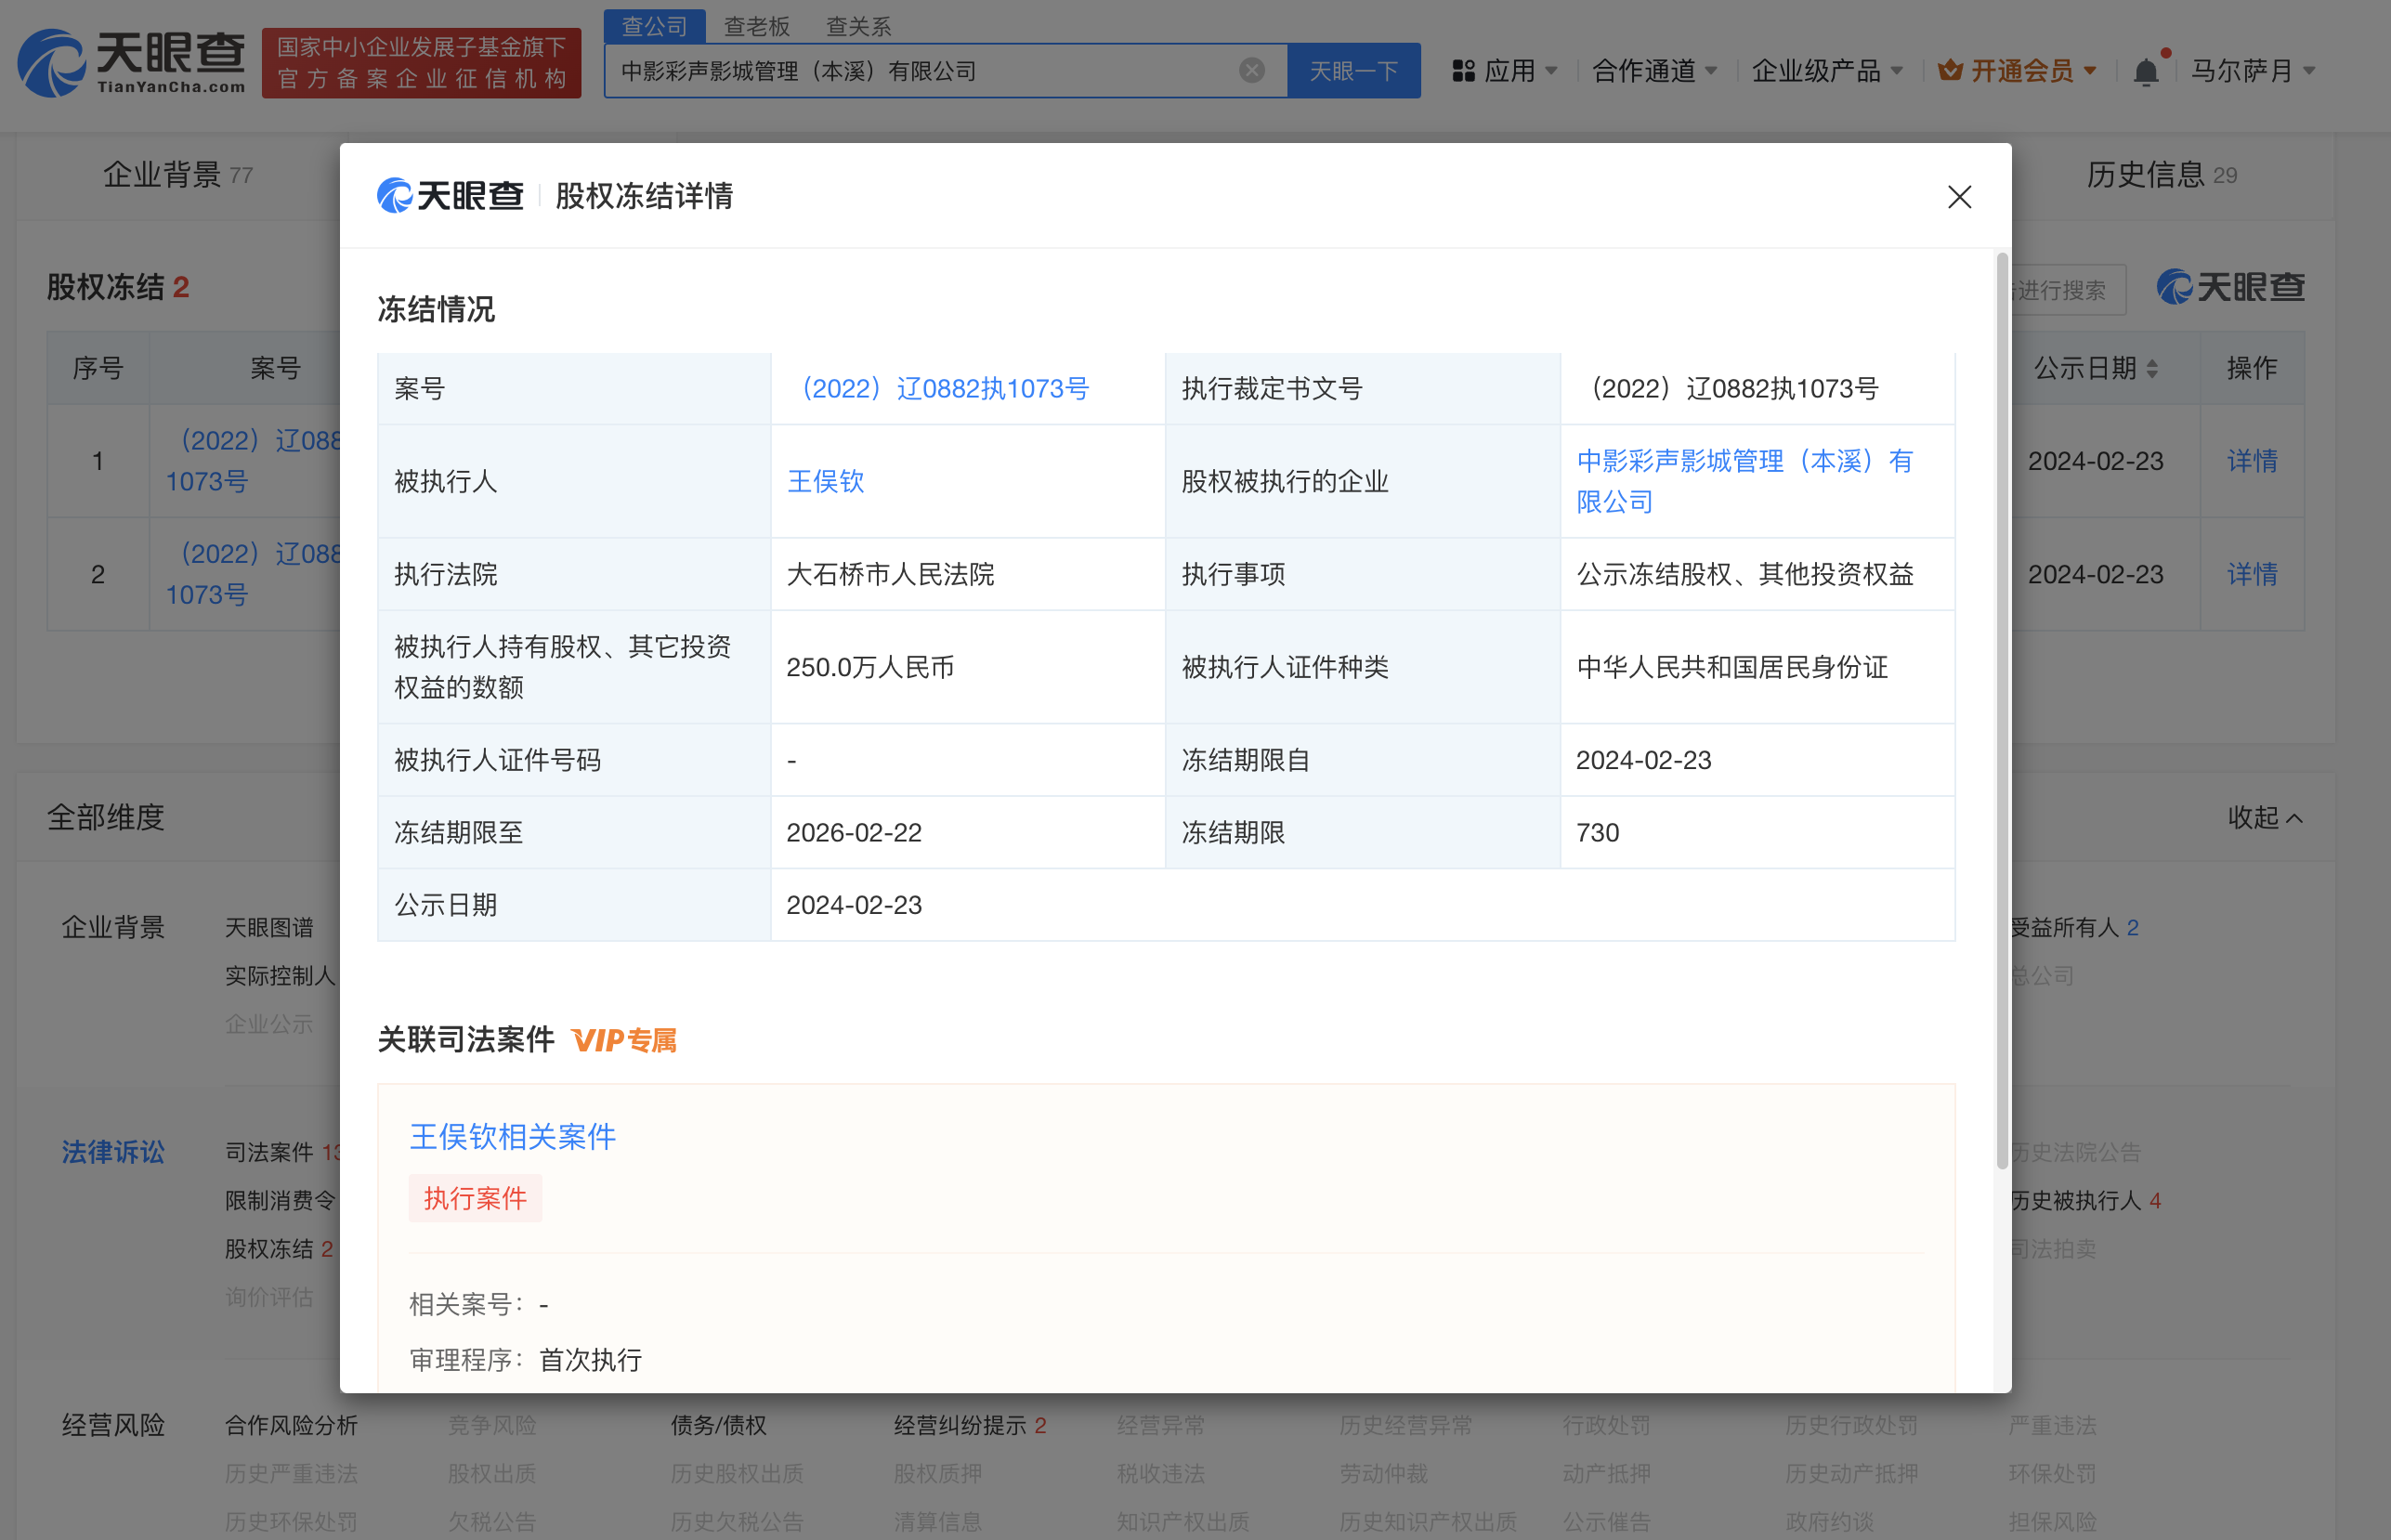Open the notification bell
This screenshot has height=1540, width=2391.
coord(2146,72)
